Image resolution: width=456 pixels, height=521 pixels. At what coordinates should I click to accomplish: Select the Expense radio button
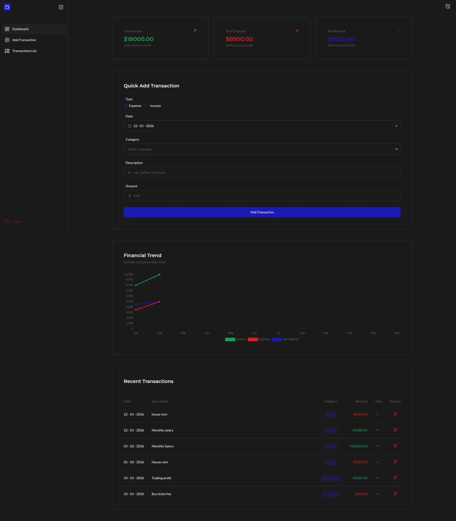125,106
